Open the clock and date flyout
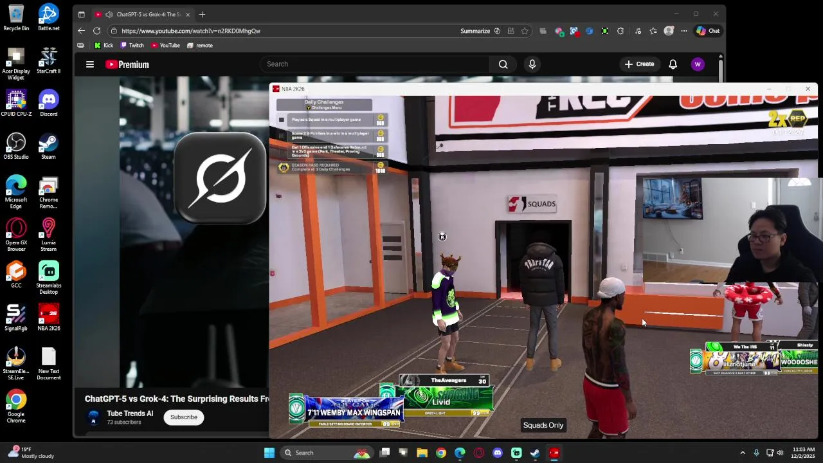The image size is (823, 463). [x=804, y=453]
